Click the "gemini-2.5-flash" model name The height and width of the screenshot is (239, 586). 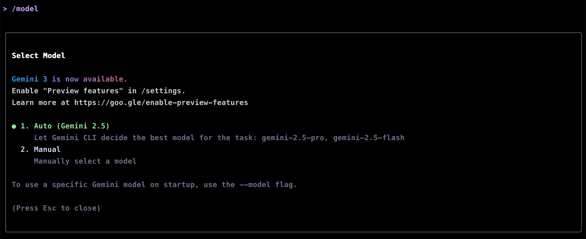coord(369,138)
